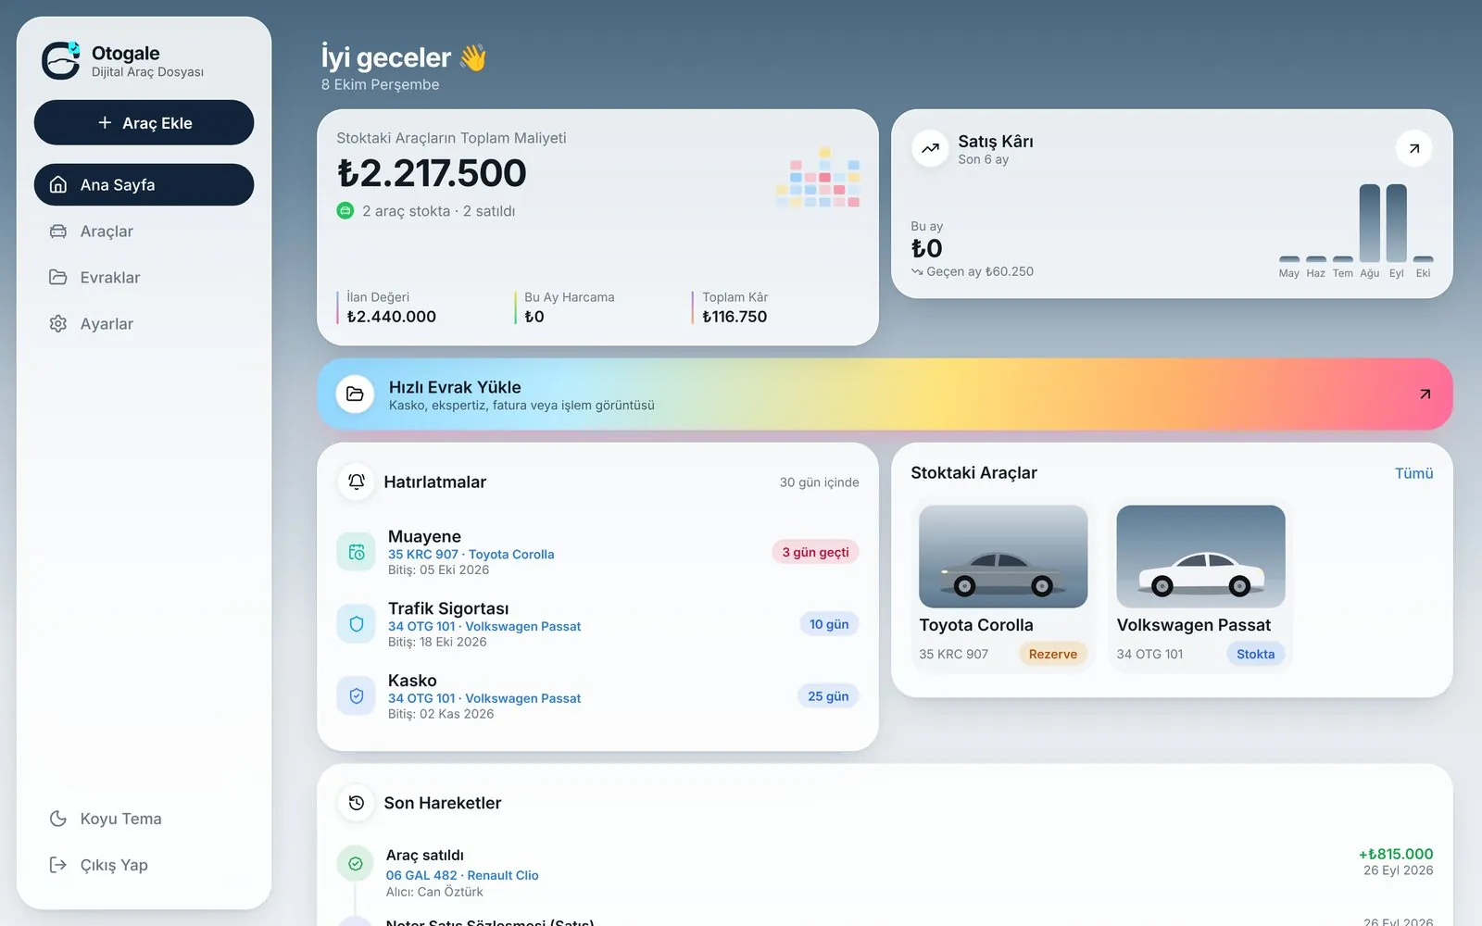The image size is (1482, 926).
Task: Open 06 GAL 482 · Renault Clio link
Action: [x=462, y=875]
